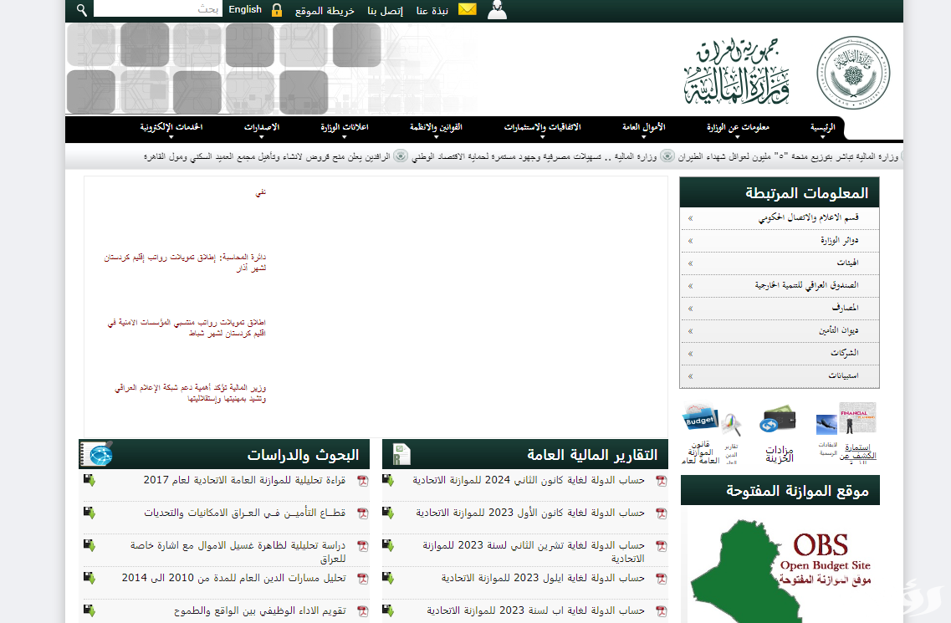Click the نفي news headline
Viewport: 951px width, 623px height.
pyautogui.click(x=261, y=192)
